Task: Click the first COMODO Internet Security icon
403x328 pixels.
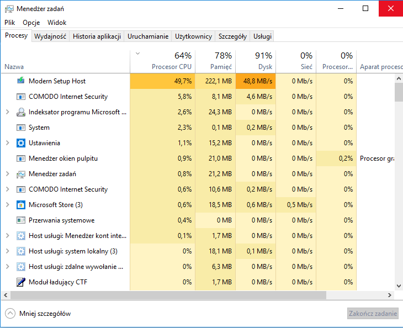Action: (21, 97)
